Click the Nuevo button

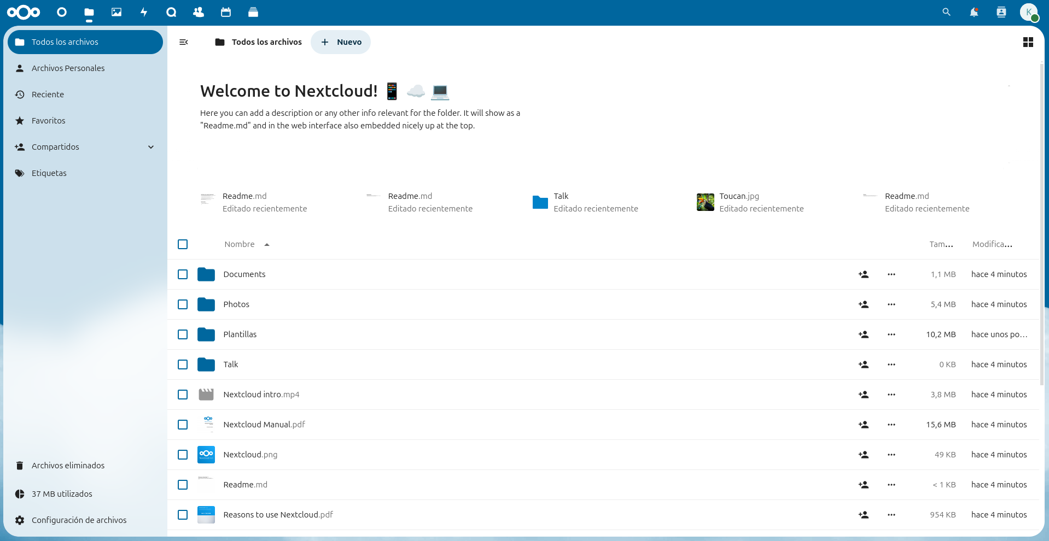341,42
